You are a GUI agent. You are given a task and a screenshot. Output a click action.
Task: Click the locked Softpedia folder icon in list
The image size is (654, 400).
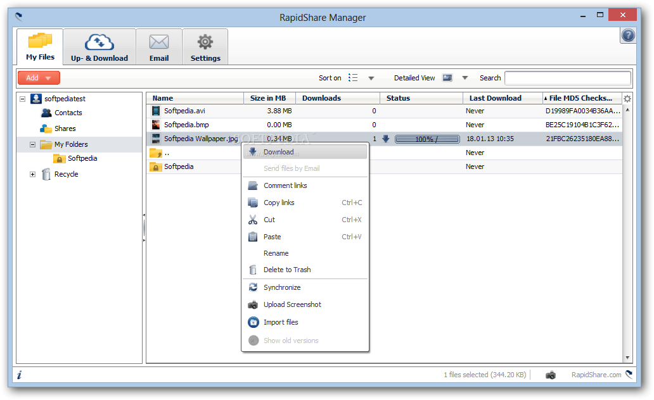[156, 166]
